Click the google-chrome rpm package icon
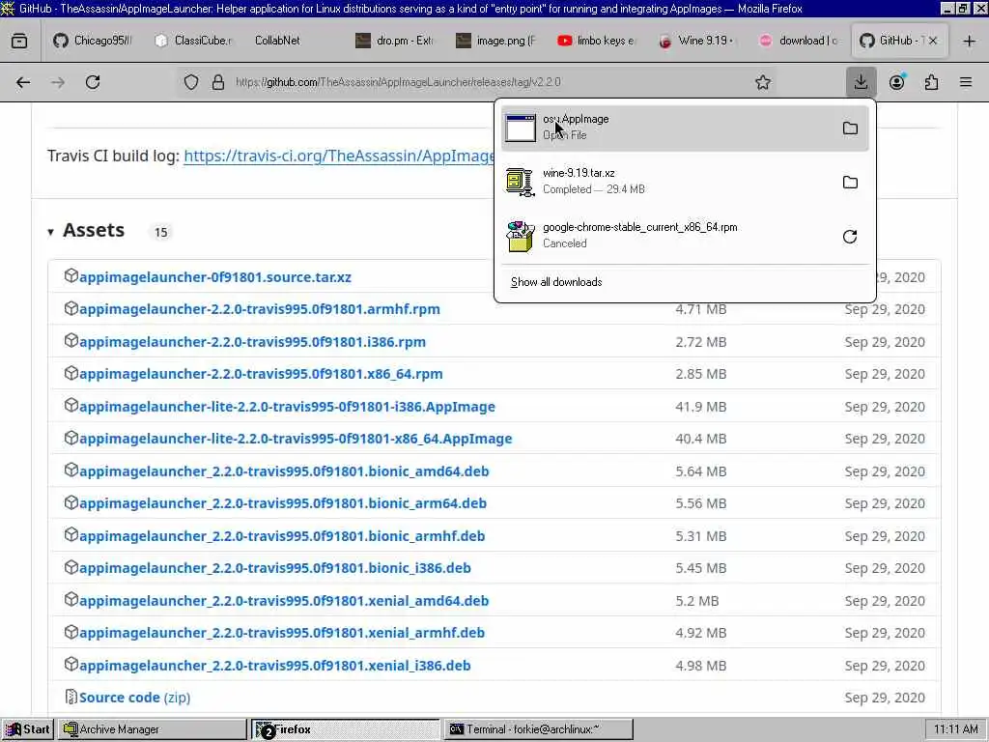989x742 pixels. coord(521,237)
